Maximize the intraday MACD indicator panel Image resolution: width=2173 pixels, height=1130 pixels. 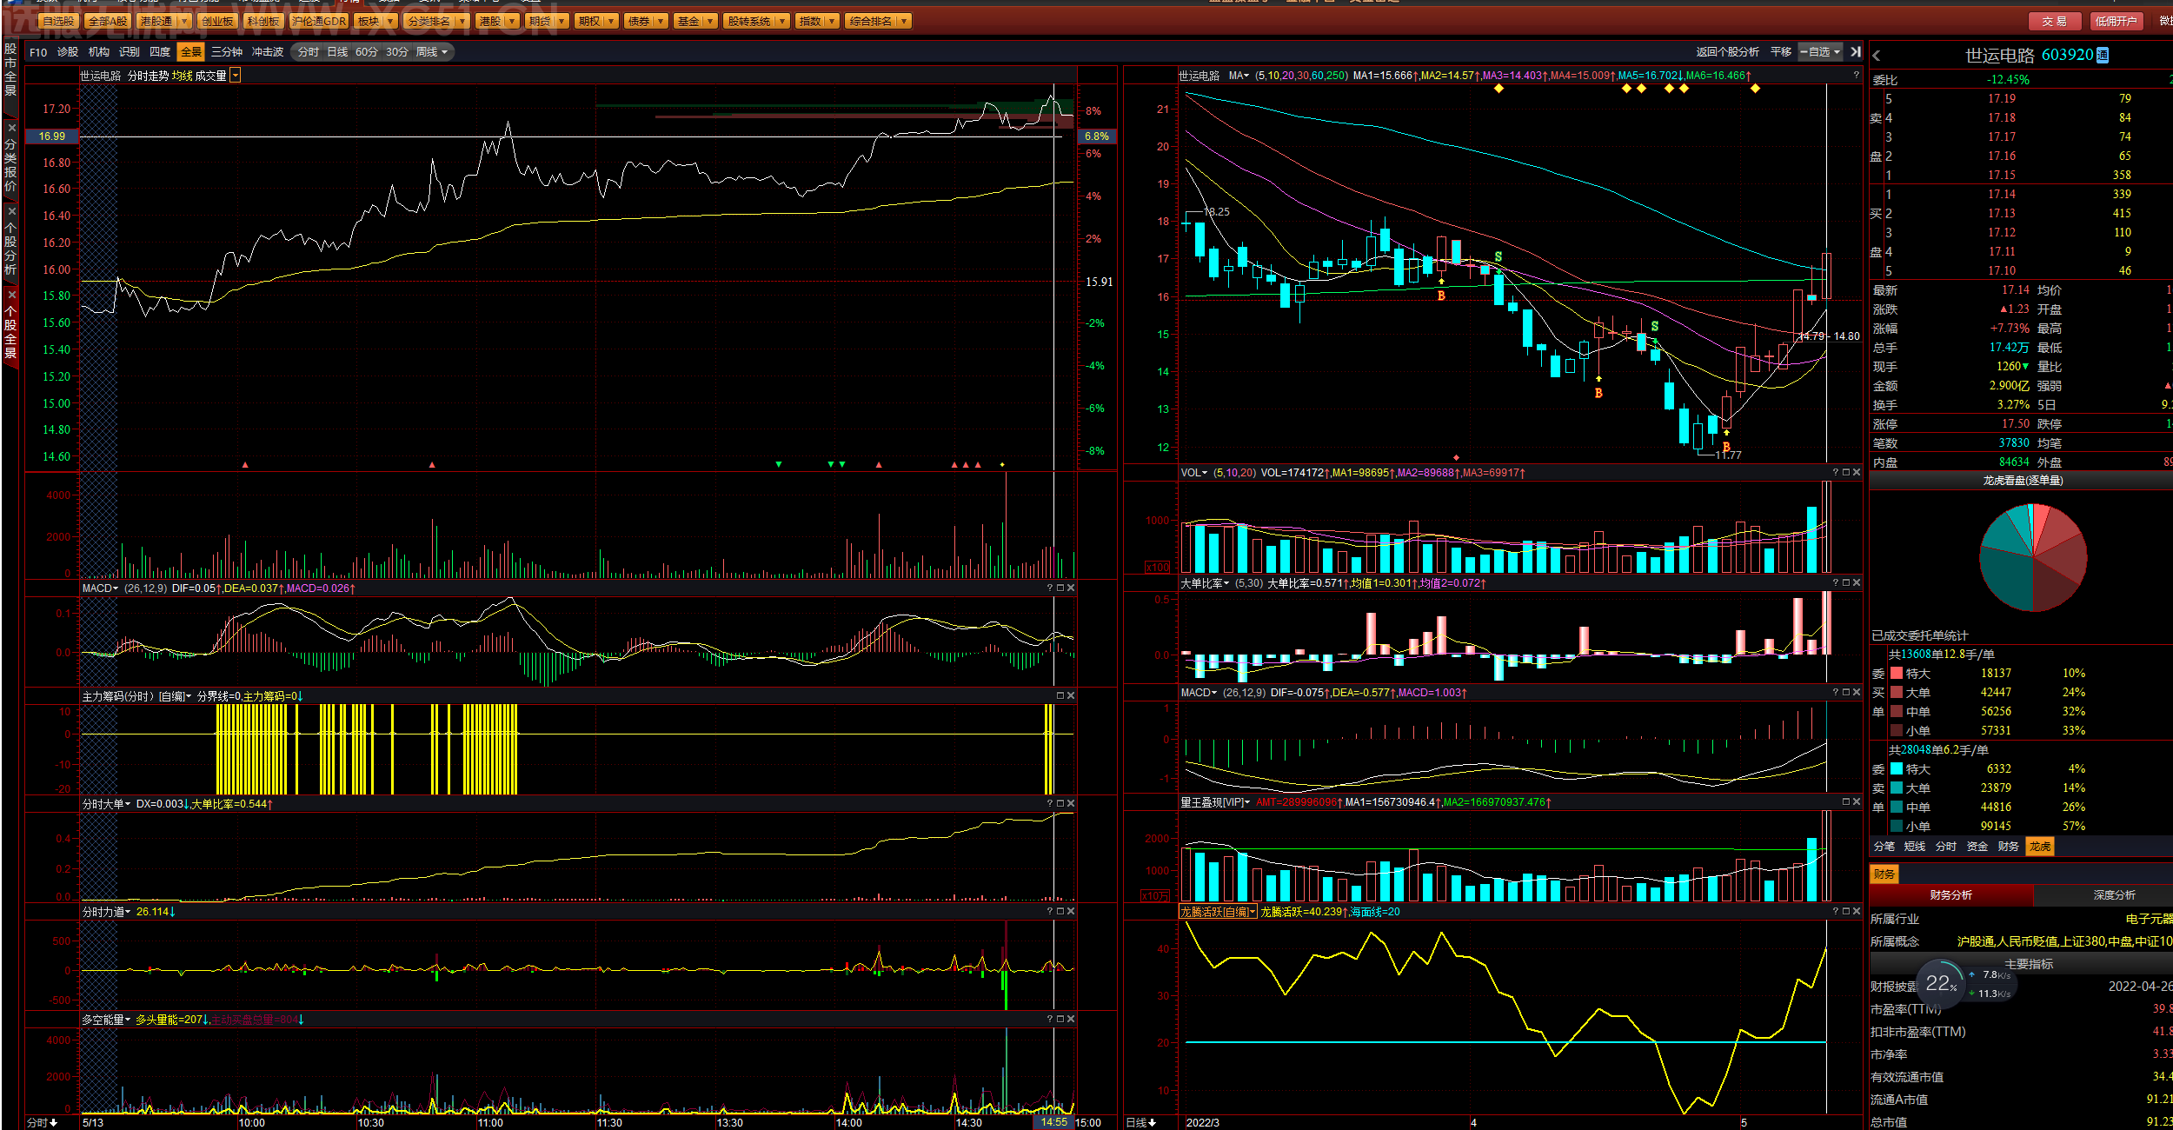1060,588
